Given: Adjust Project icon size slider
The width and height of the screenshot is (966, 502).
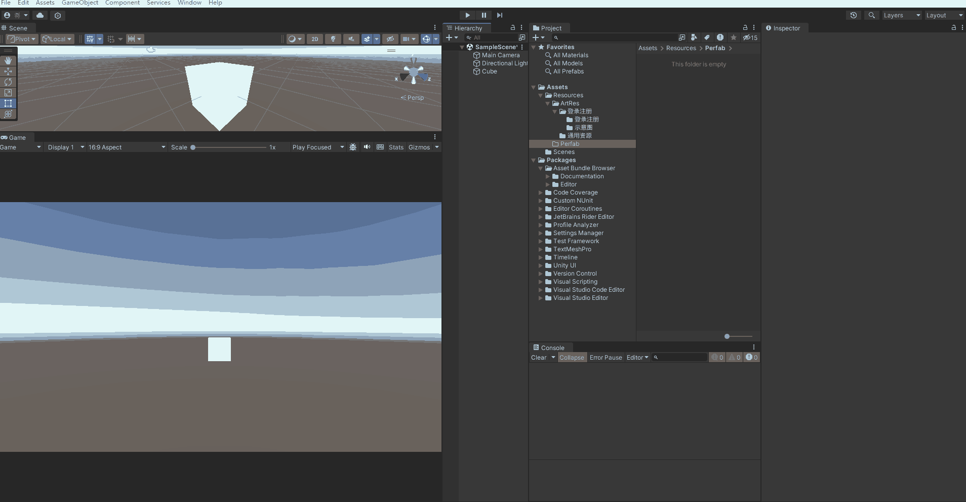Looking at the screenshot, I should point(738,336).
